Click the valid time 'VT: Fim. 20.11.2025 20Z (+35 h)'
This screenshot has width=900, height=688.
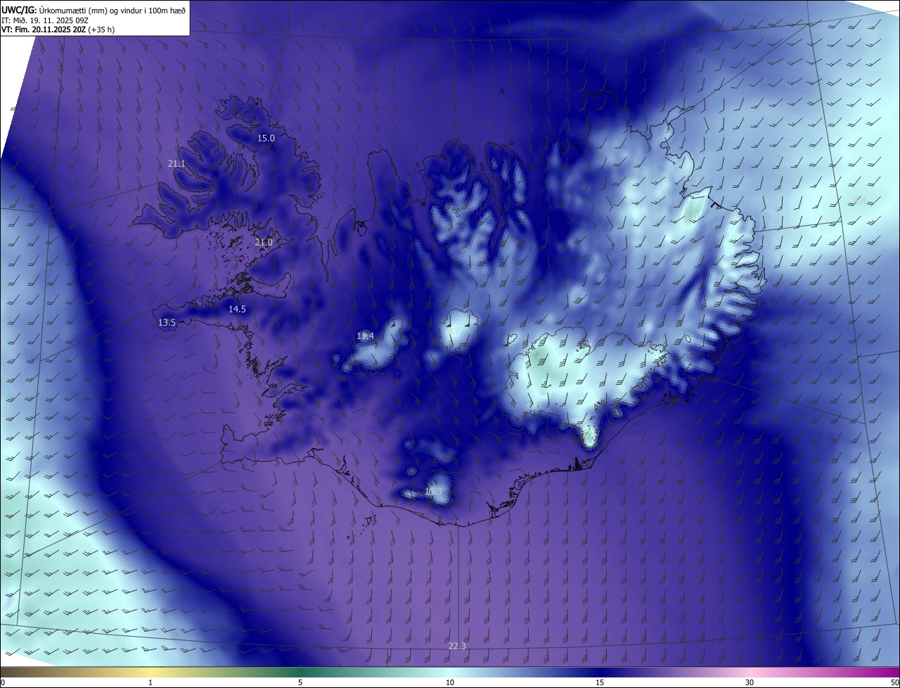coord(58,30)
